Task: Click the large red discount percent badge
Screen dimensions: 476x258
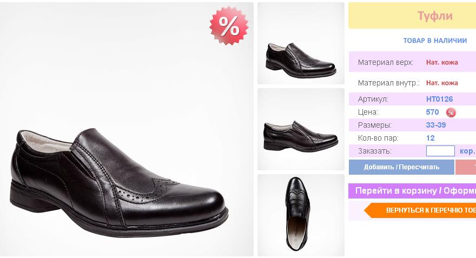Action: (x=229, y=25)
